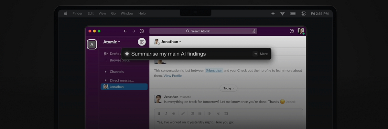Open the Apple menu
The height and width of the screenshot is (129, 388).
(66, 14)
